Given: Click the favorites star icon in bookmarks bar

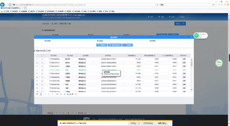Looking at the screenshot, I should 2,11.
